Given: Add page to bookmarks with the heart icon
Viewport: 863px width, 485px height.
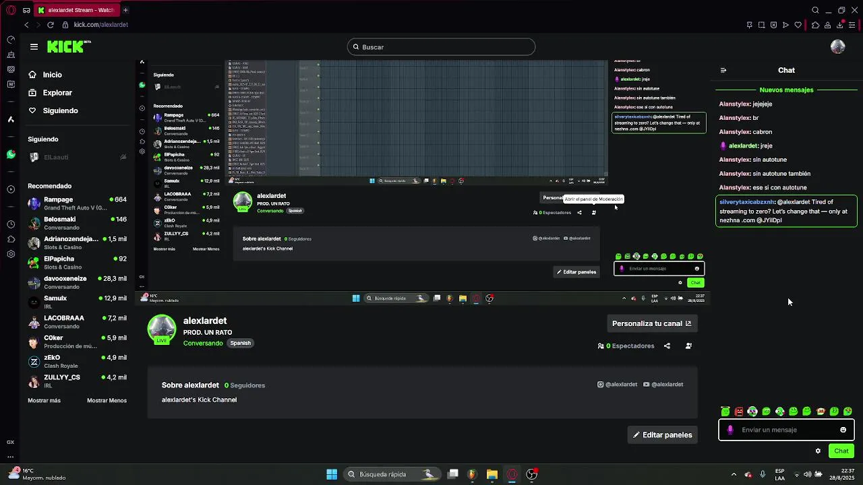Looking at the screenshot, I should pos(798,25).
